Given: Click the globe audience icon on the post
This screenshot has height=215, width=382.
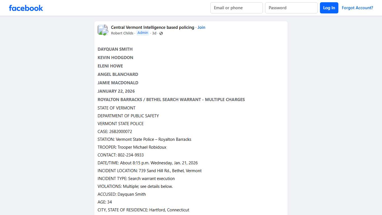Looking at the screenshot, I should [161, 33].
